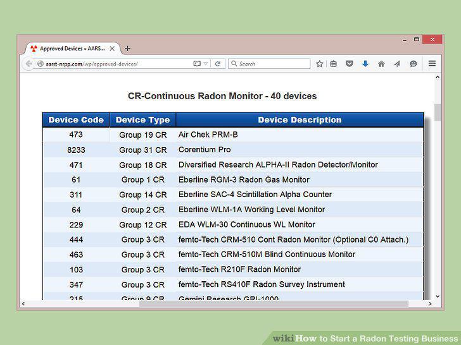
Task: Click Eberline RGM-3 Radon Gas Monitor
Action: 244,179
